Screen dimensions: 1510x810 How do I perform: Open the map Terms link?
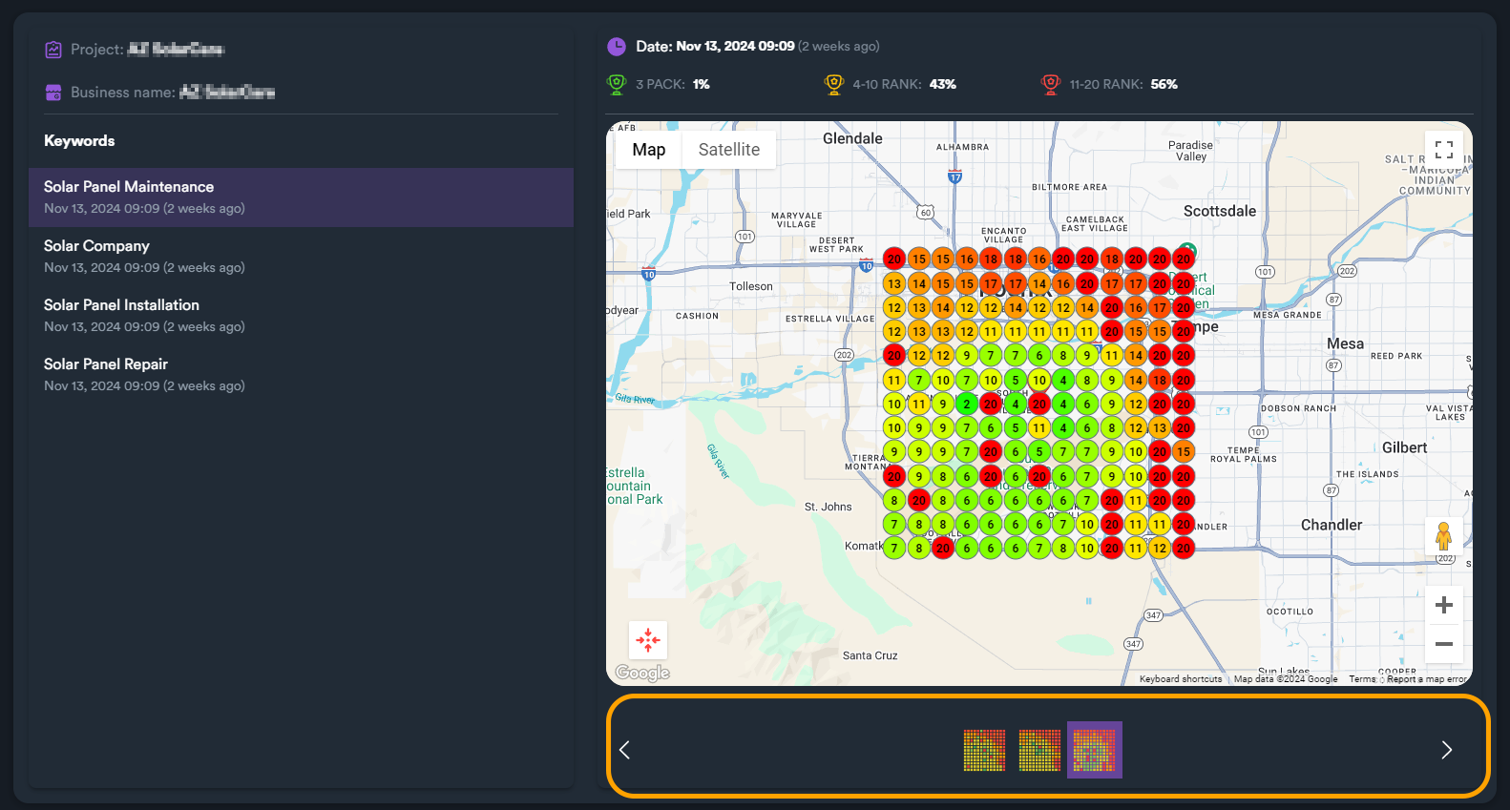coord(1362,679)
